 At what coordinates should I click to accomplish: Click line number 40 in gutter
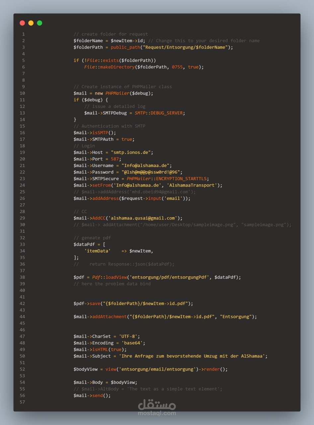tap(22, 290)
